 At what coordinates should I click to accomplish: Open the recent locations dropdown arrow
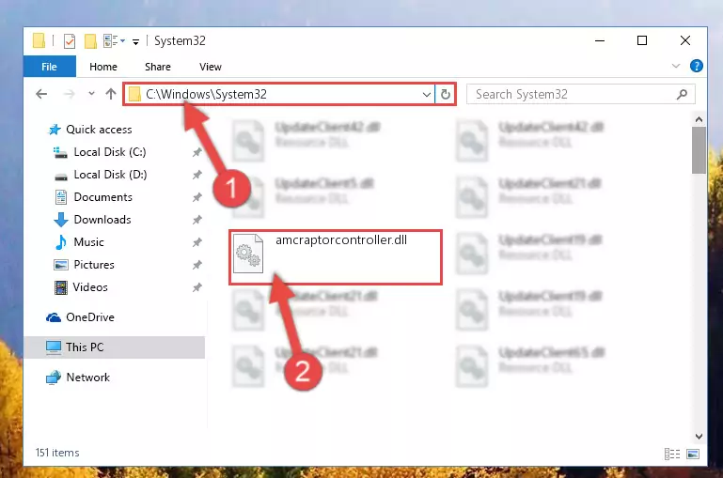(91, 94)
